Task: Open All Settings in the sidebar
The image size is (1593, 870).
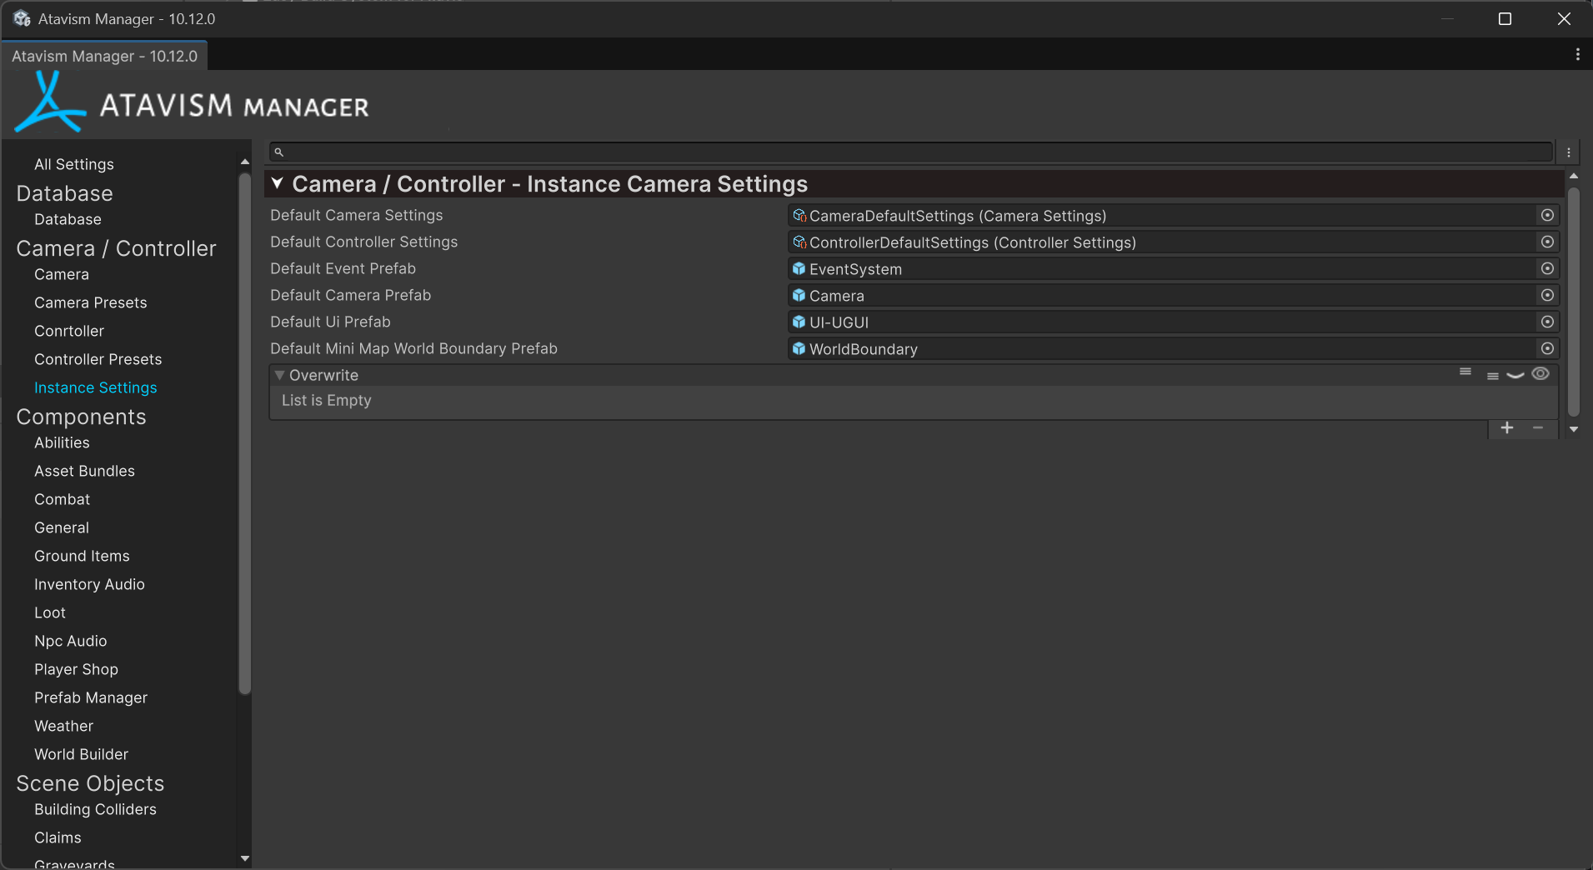Action: [74, 164]
